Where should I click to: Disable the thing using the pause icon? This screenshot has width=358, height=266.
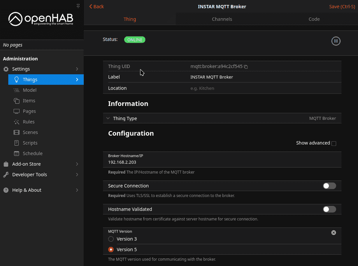pos(335,41)
